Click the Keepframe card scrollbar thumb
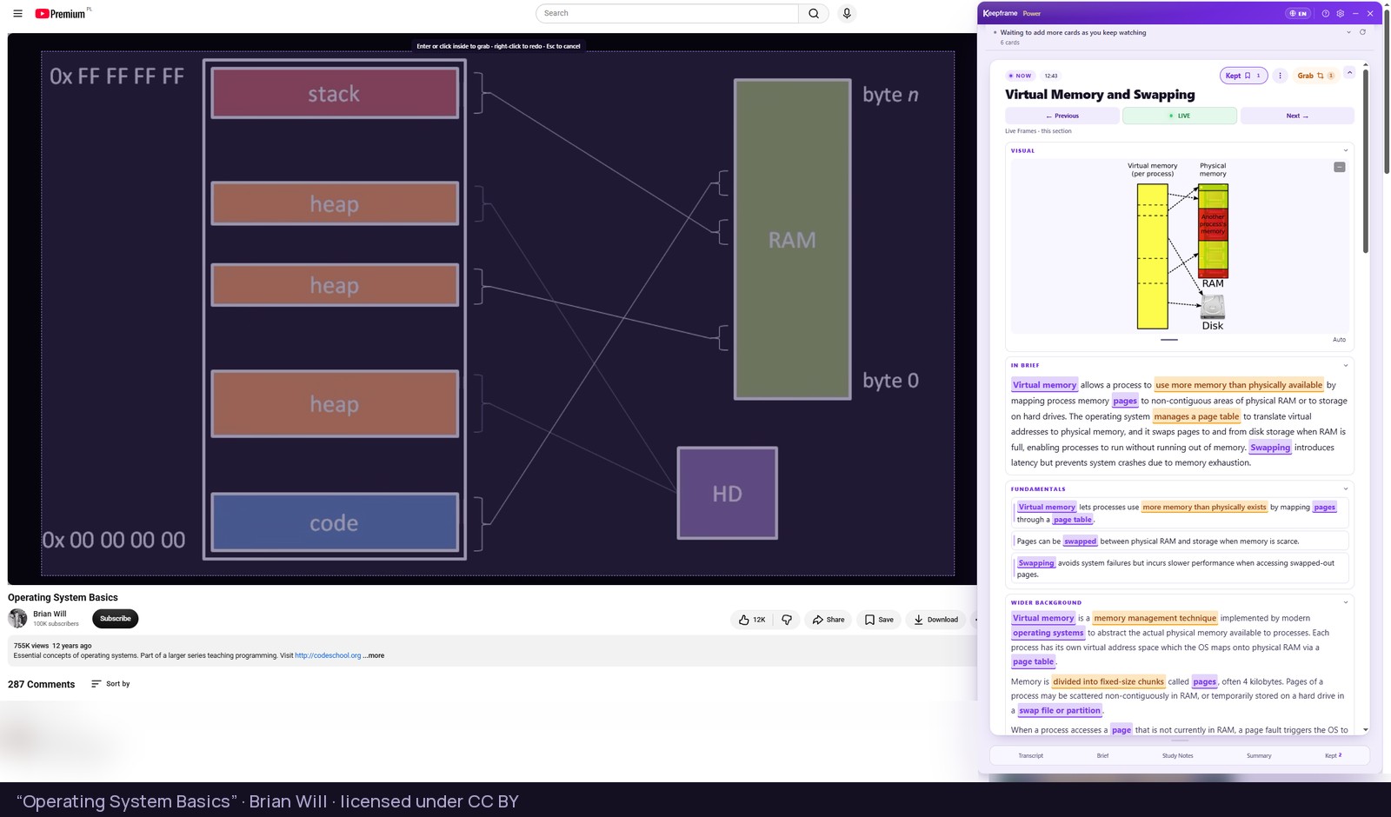 (x=1366, y=161)
